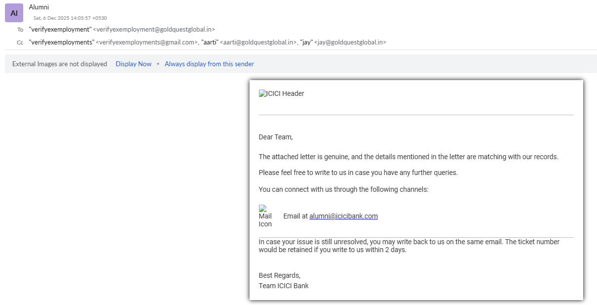This screenshot has width=597, height=305.
Task: Click the Dear Team greeting text
Action: [275, 137]
